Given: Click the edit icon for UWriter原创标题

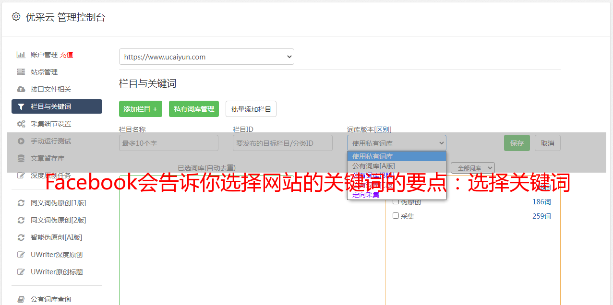Looking at the screenshot, I should [x=21, y=272].
